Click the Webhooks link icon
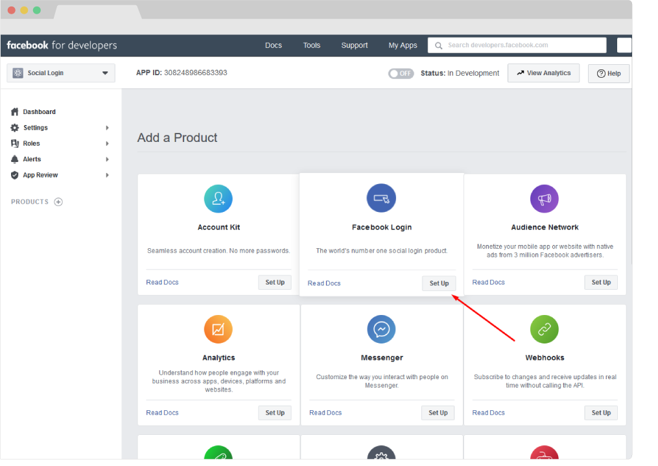 pos(544,329)
